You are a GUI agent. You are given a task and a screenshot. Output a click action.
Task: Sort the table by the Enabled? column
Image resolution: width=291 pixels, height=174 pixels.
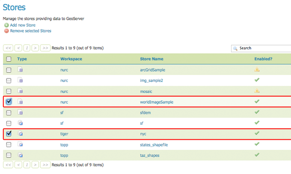263,59
